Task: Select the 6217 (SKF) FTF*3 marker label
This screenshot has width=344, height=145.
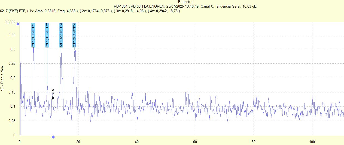Action: click(x=61, y=35)
